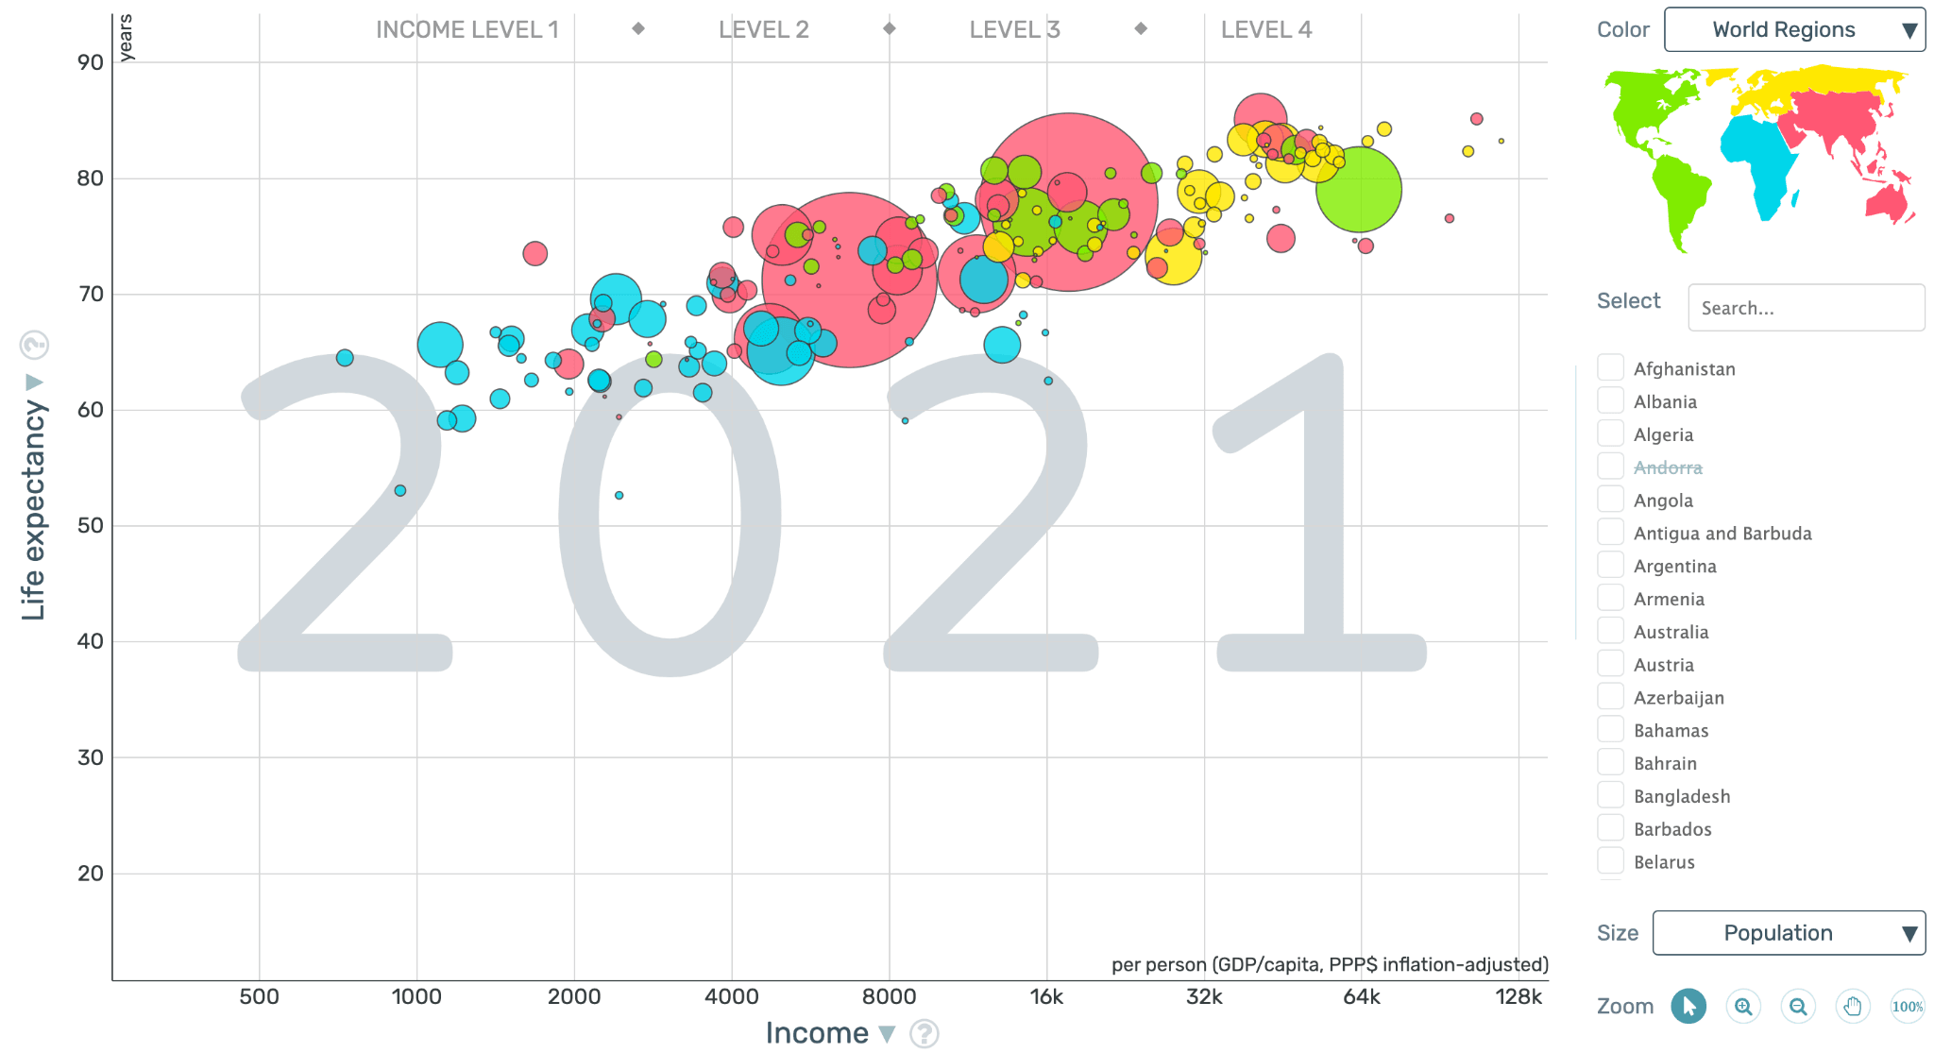Select the zoom out magnifier tool
The width and height of the screenshot is (1934, 1053).
point(1798,1006)
